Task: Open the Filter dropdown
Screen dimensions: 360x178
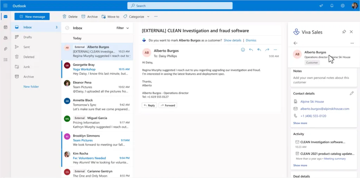Action: point(122,28)
